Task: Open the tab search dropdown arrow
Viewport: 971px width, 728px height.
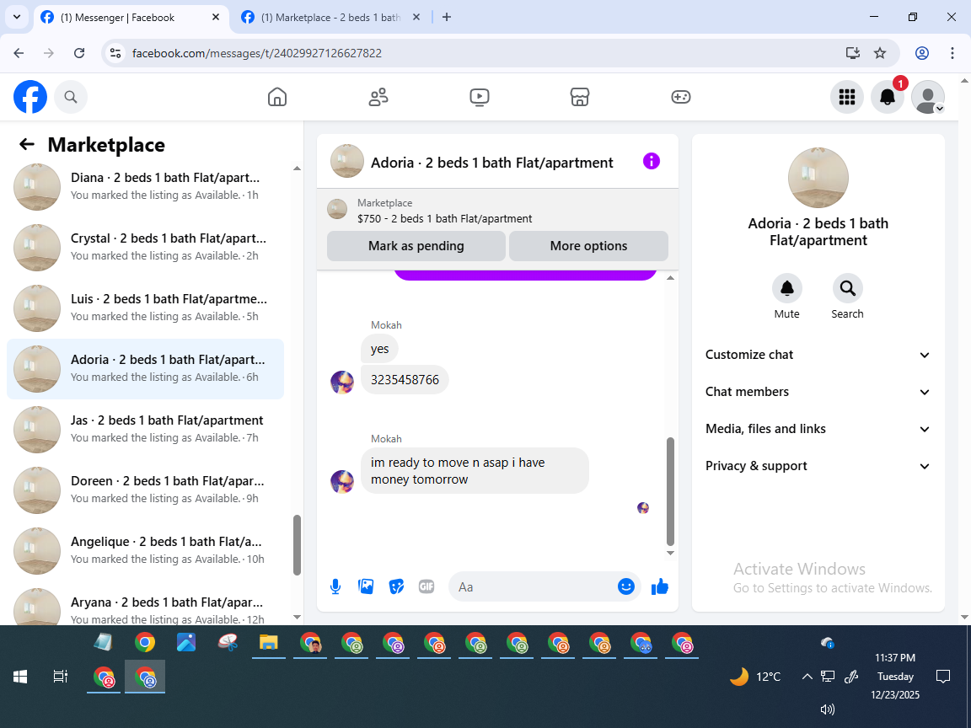Action: click(x=17, y=18)
